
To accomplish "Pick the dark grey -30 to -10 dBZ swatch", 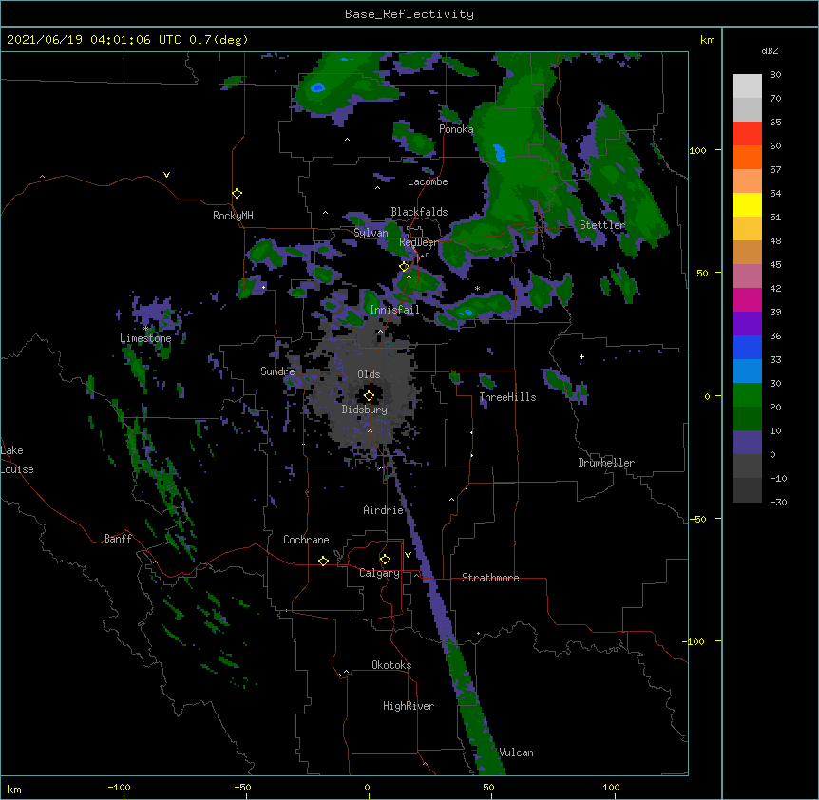I will 747,490.
